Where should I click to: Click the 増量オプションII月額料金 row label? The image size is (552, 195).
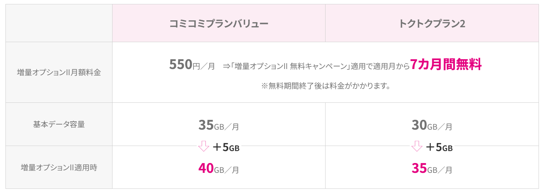tap(59, 72)
